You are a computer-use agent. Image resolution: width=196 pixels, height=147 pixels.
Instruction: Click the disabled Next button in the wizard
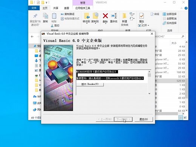[x=123, y=119]
